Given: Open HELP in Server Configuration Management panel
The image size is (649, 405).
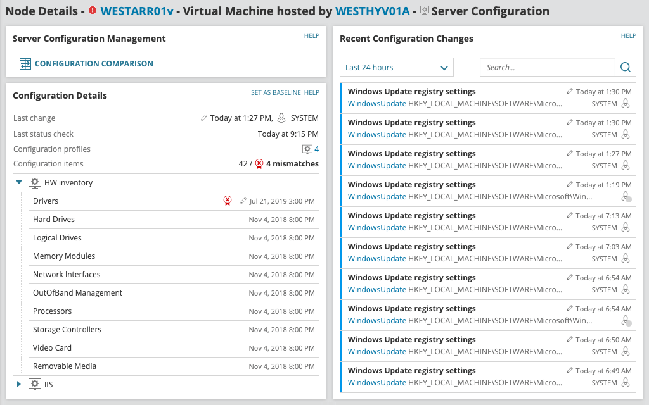Looking at the screenshot, I should pyautogui.click(x=311, y=36).
